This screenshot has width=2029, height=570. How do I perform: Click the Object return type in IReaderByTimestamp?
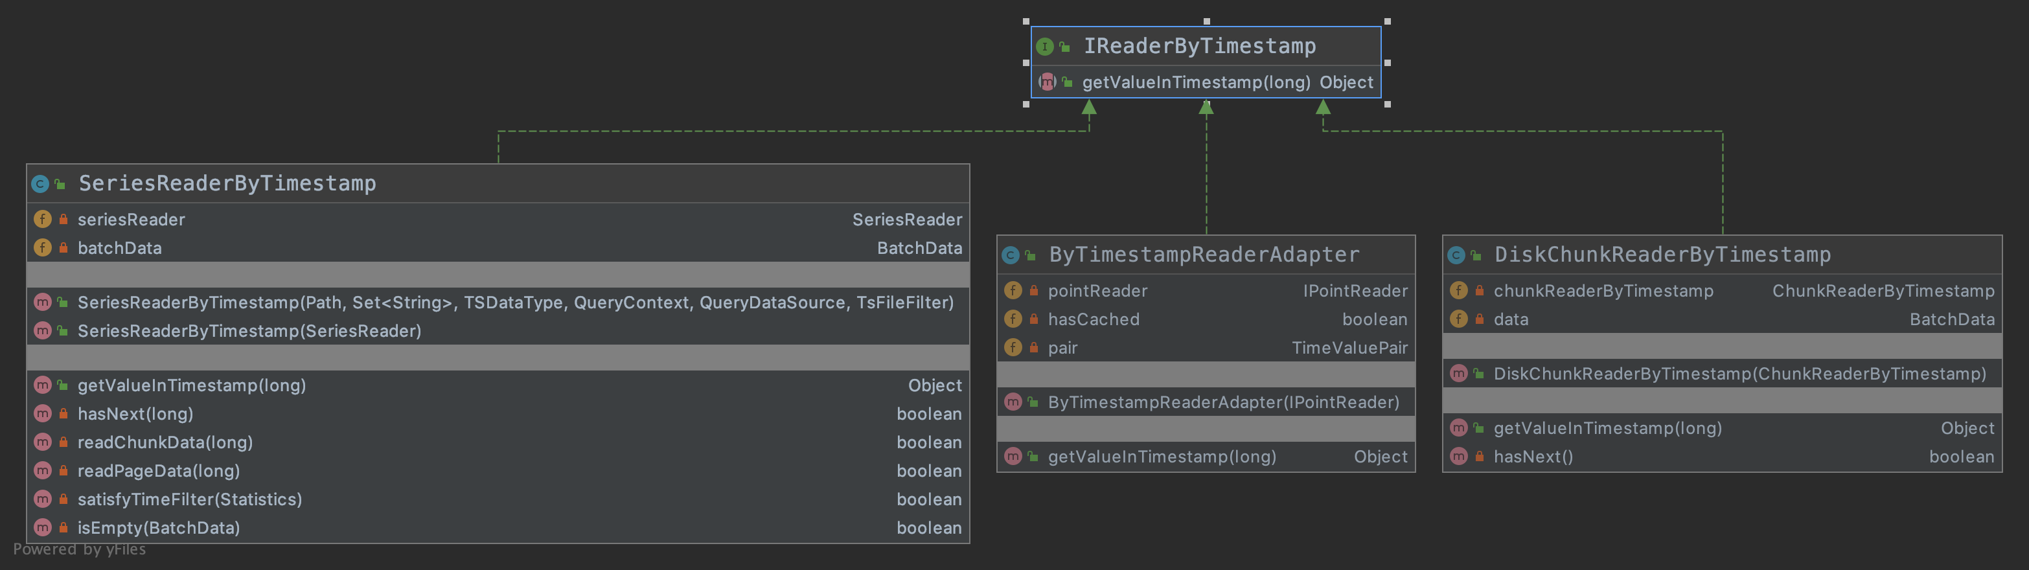(x=1346, y=82)
